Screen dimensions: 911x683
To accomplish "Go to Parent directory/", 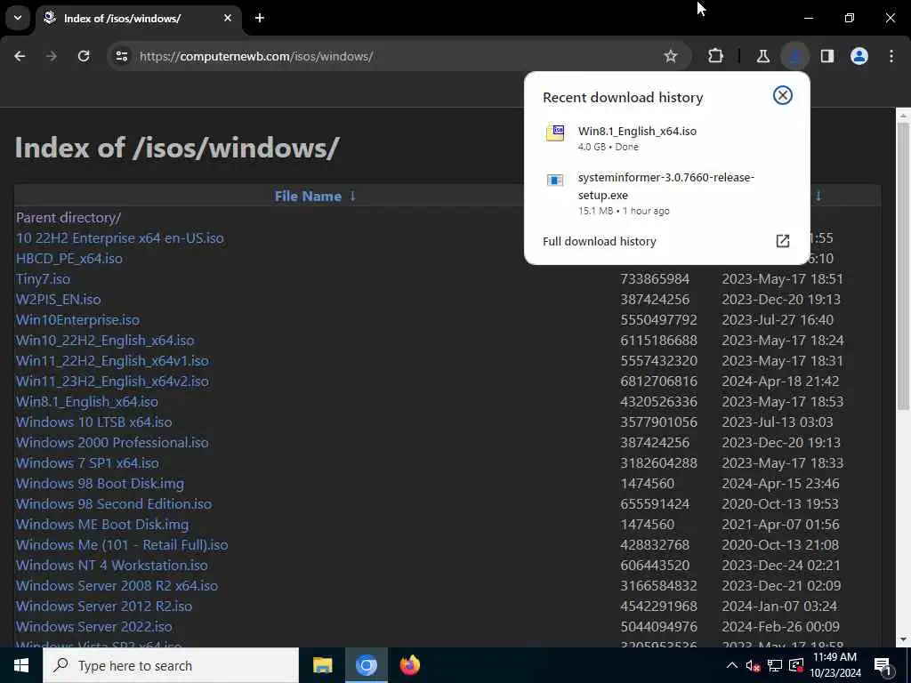I will (69, 217).
